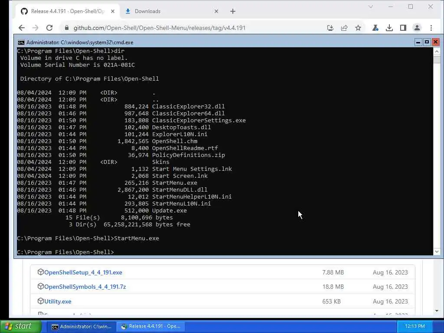Click the package icon beside OpenShellSymbols_4_4_191.7z
444x333 pixels.
[x=40, y=286]
